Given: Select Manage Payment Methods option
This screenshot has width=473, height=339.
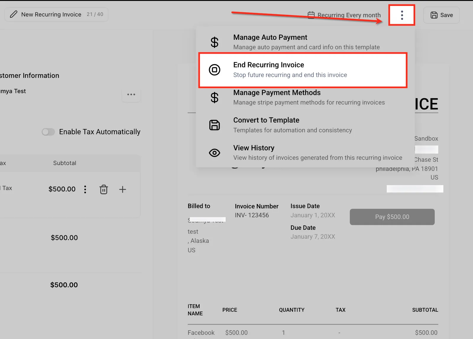Looking at the screenshot, I should pos(305,98).
